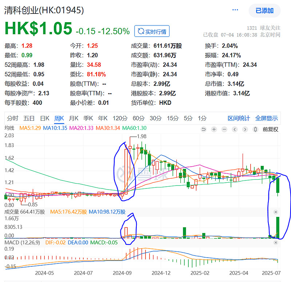Screen dimensions: 291x282
Task: Click the 2024-12 date axis label
Action: point(161,273)
